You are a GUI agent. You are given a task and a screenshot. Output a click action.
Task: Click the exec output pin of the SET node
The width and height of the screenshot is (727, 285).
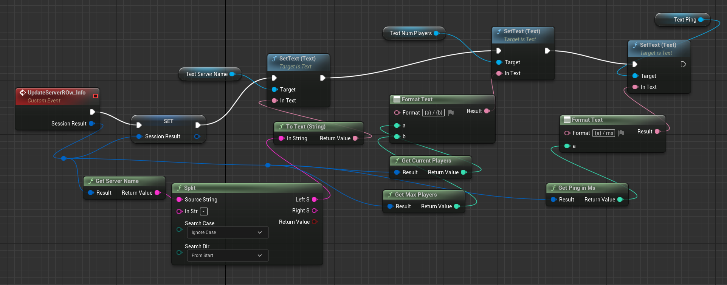click(x=198, y=125)
